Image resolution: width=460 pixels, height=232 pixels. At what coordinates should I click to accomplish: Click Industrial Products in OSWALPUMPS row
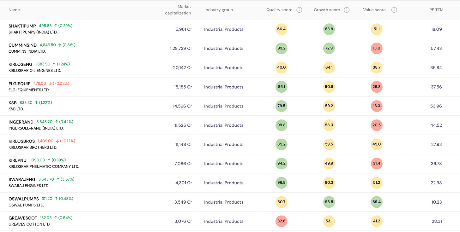click(x=224, y=202)
